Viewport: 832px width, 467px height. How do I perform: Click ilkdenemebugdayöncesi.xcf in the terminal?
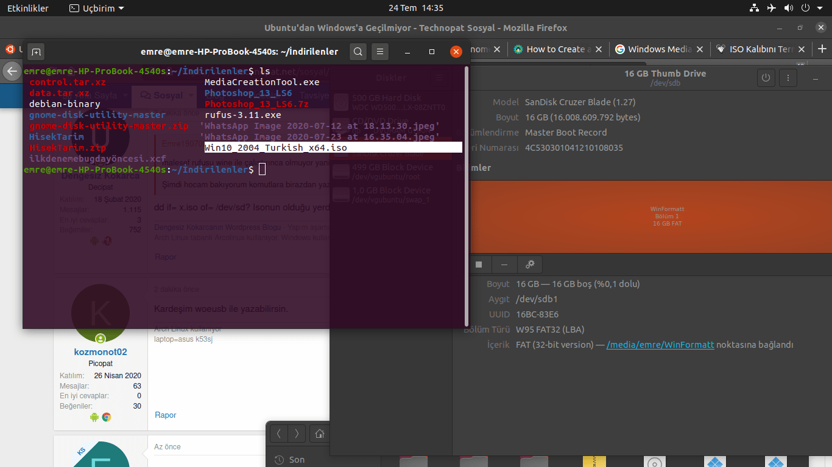pyautogui.click(x=97, y=159)
